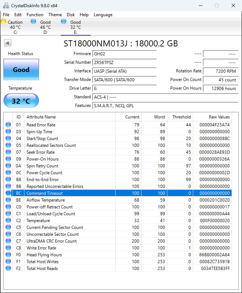Click status orb of Current Pending Sector Count row
Screen dimensions: 242x293
tap(8, 227)
